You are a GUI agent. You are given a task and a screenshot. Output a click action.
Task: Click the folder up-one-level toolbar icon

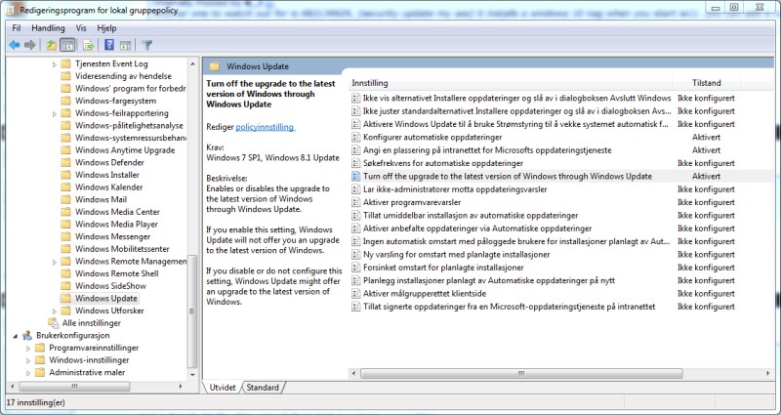click(x=52, y=45)
